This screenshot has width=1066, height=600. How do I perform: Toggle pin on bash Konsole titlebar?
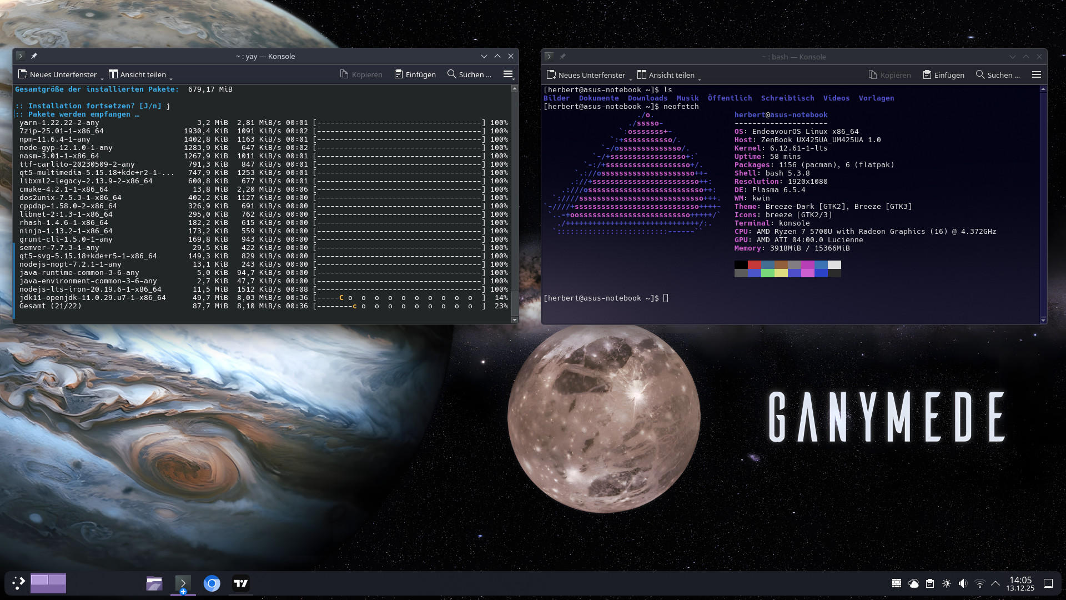coord(562,57)
